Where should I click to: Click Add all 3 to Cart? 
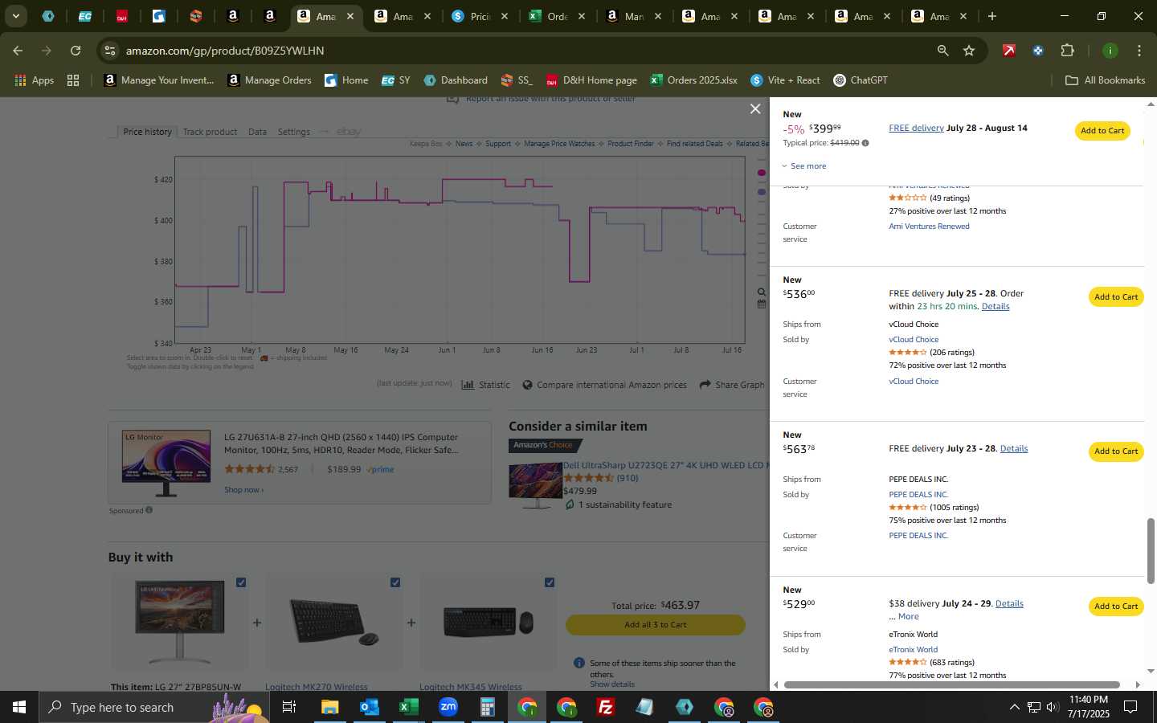[x=656, y=625]
